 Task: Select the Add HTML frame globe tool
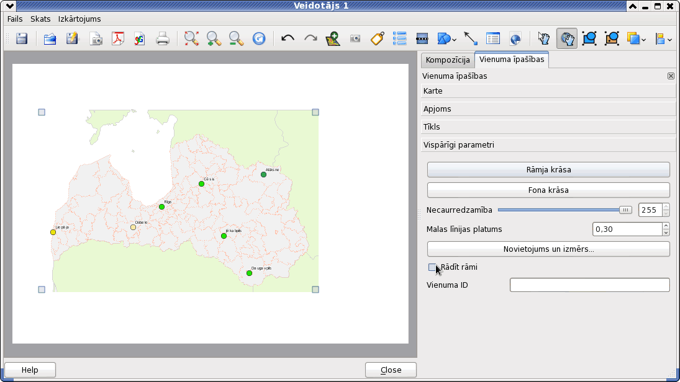[515, 38]
